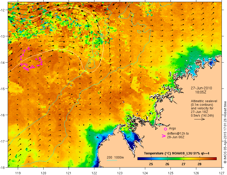Click the latitude axis label "-12"
Screen dimensions: 227x175
click(3, 10)
